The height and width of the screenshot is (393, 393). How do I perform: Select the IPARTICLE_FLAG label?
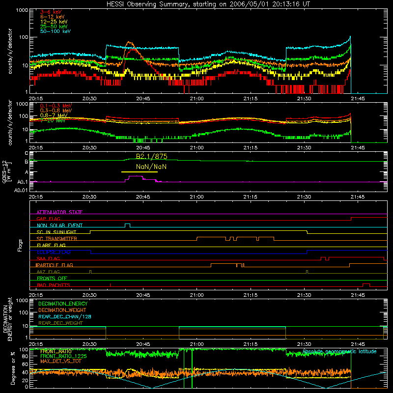coord(55,265)
